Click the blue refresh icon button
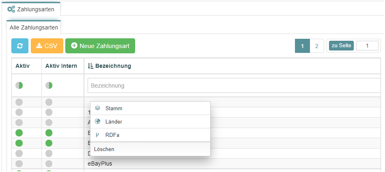This screenshot has width=385, height=172. (20, 46)
